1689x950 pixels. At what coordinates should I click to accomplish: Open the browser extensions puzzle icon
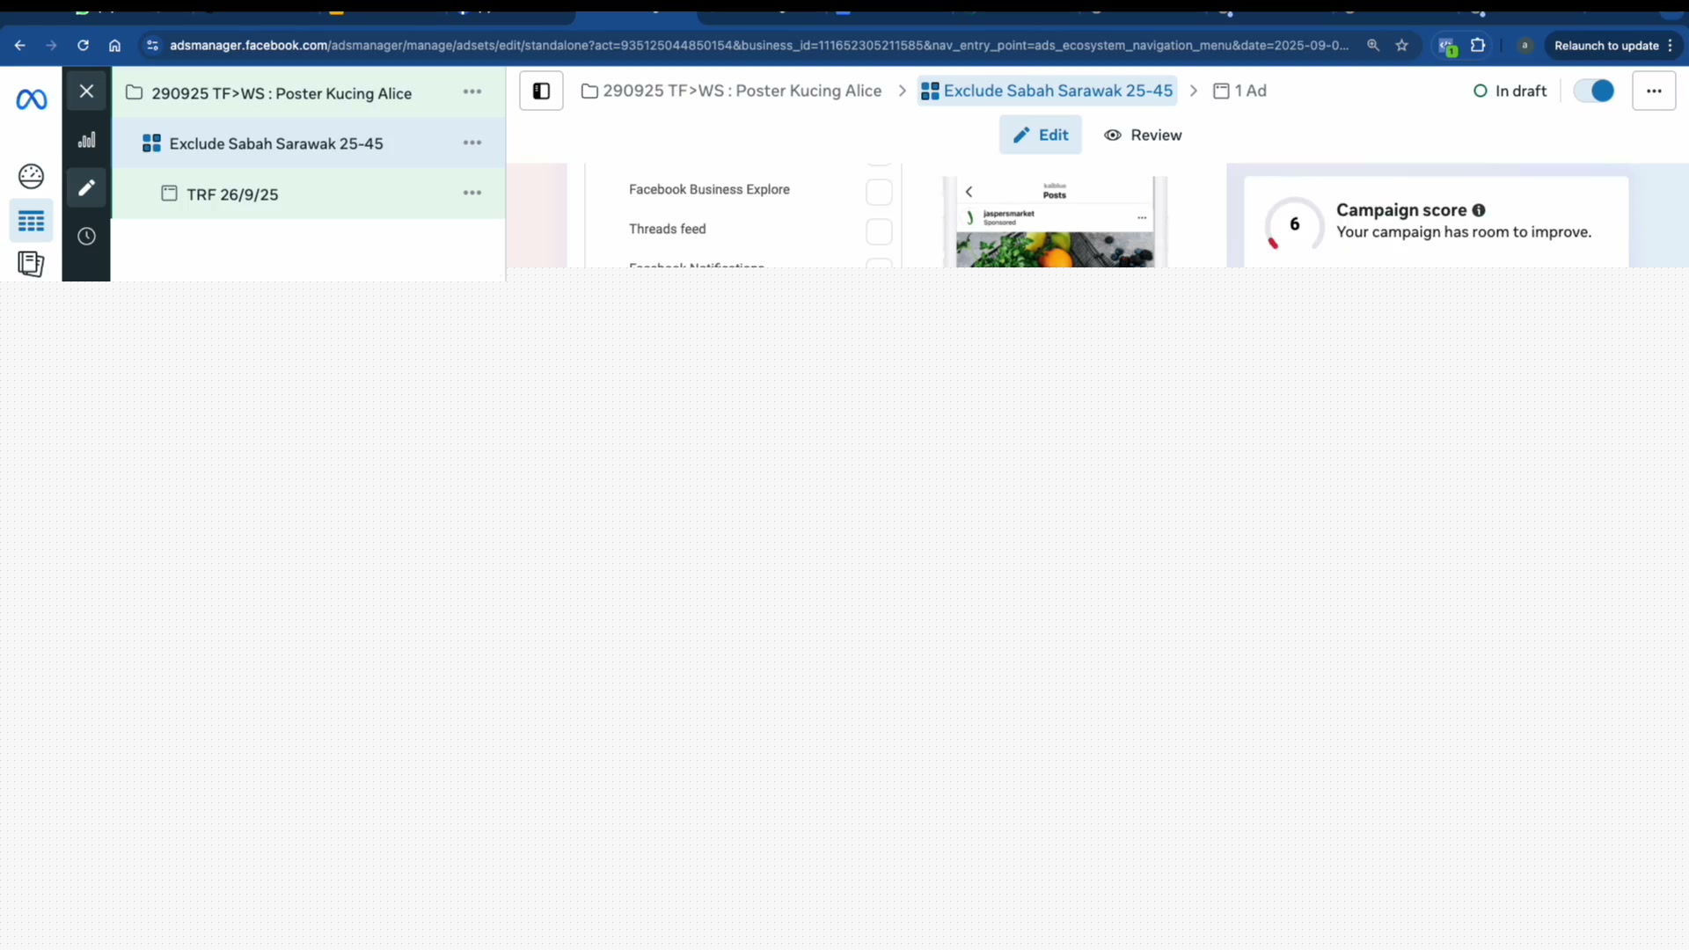[1478, 45]
